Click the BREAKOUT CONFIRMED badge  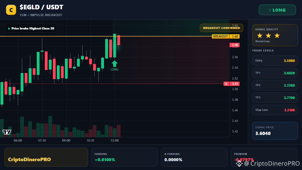(x=221, y=28)
